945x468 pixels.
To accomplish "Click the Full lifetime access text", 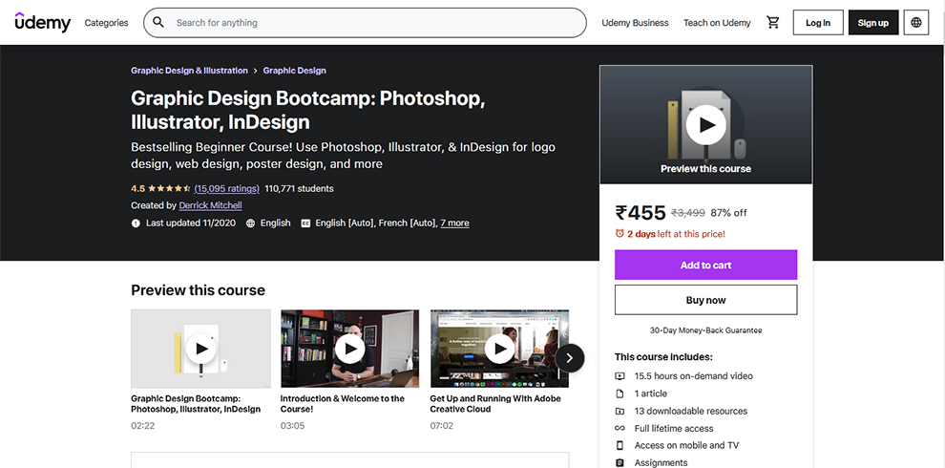I will [x=674, y=428].
